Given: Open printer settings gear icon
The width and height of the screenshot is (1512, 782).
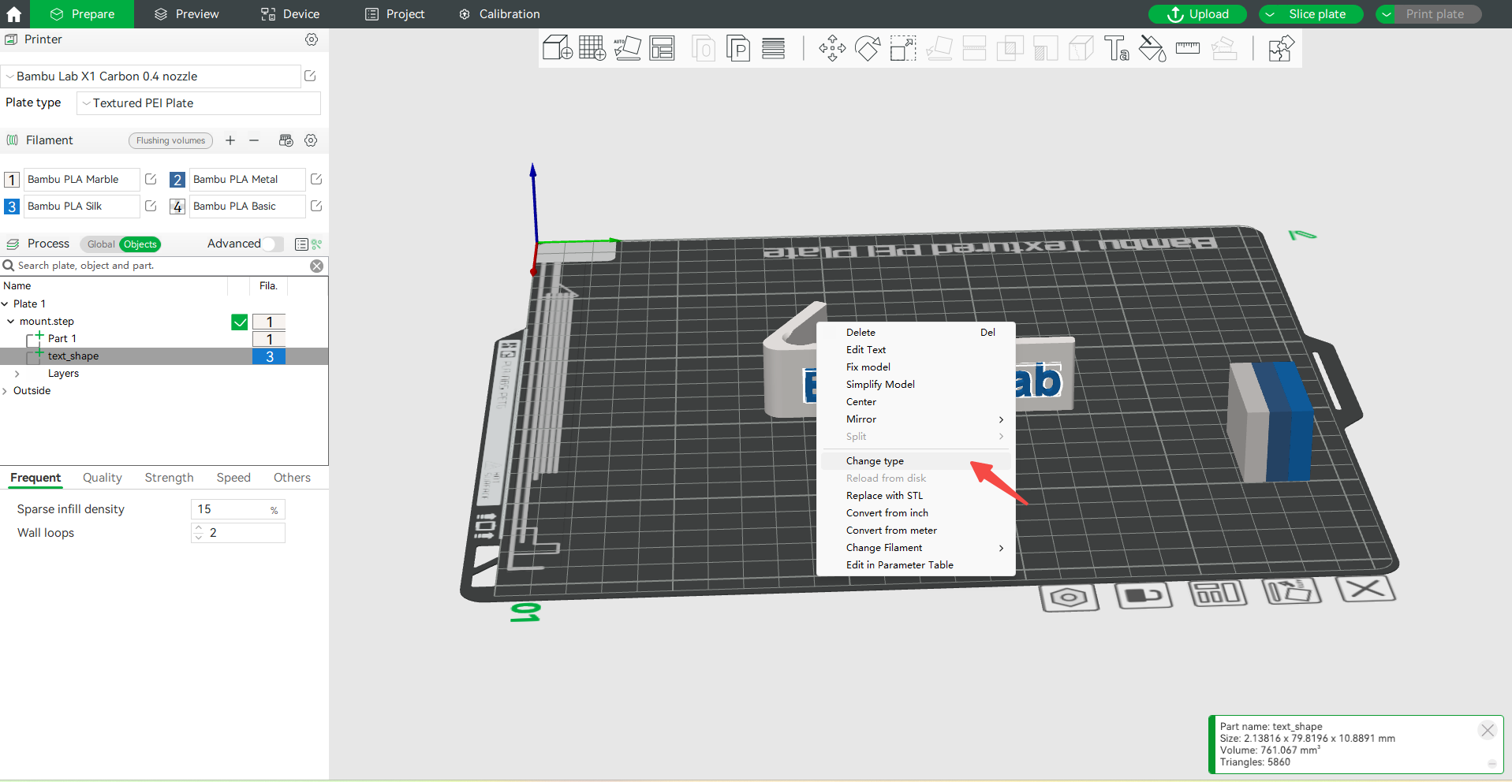Looking at the screenshot, I should [312, 39].
